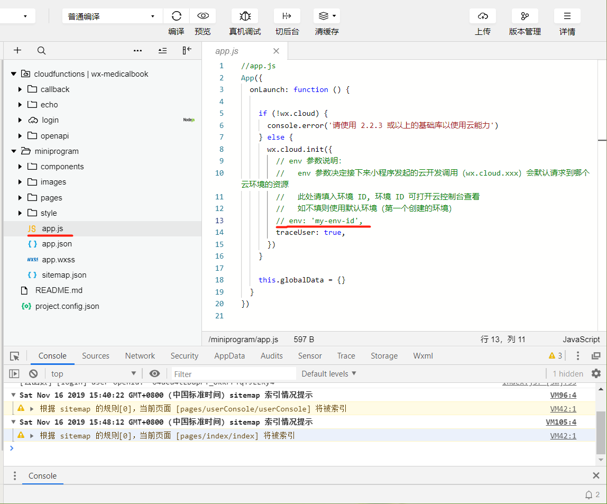Open the Default levels dropdown
The height and width of the screenshot is (504, 607).
click(x=329, y=374)
